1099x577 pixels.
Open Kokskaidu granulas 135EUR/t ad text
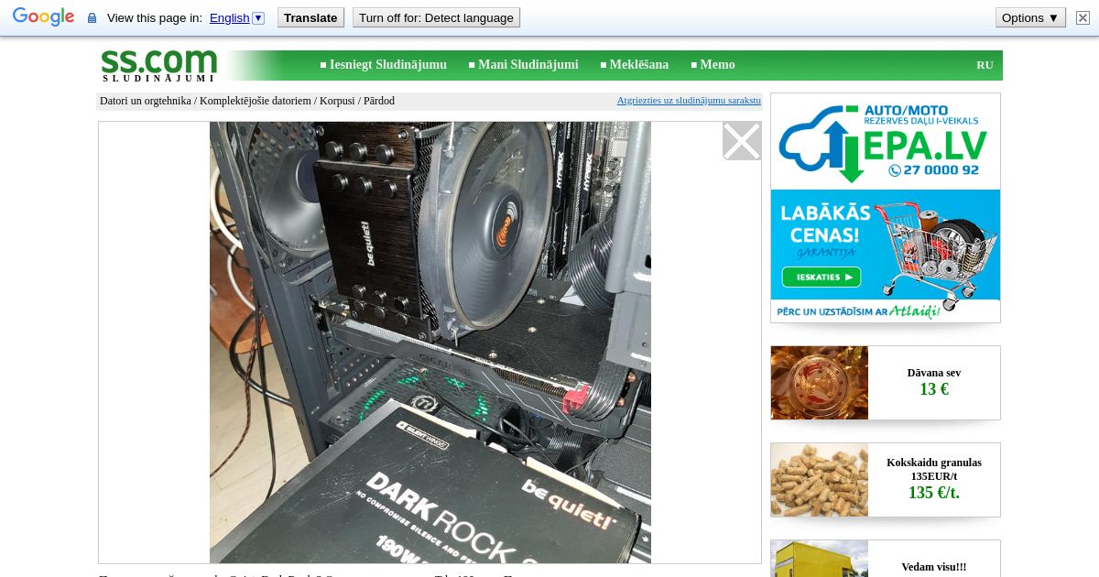point(934,480)
